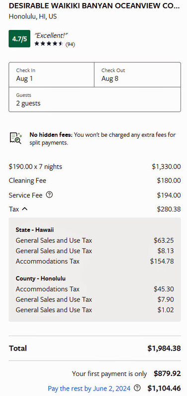Viewport: 187px width, 396px height.
Task: Click the star rating icons
Action: pyautogui.click(x=49, y=43)
